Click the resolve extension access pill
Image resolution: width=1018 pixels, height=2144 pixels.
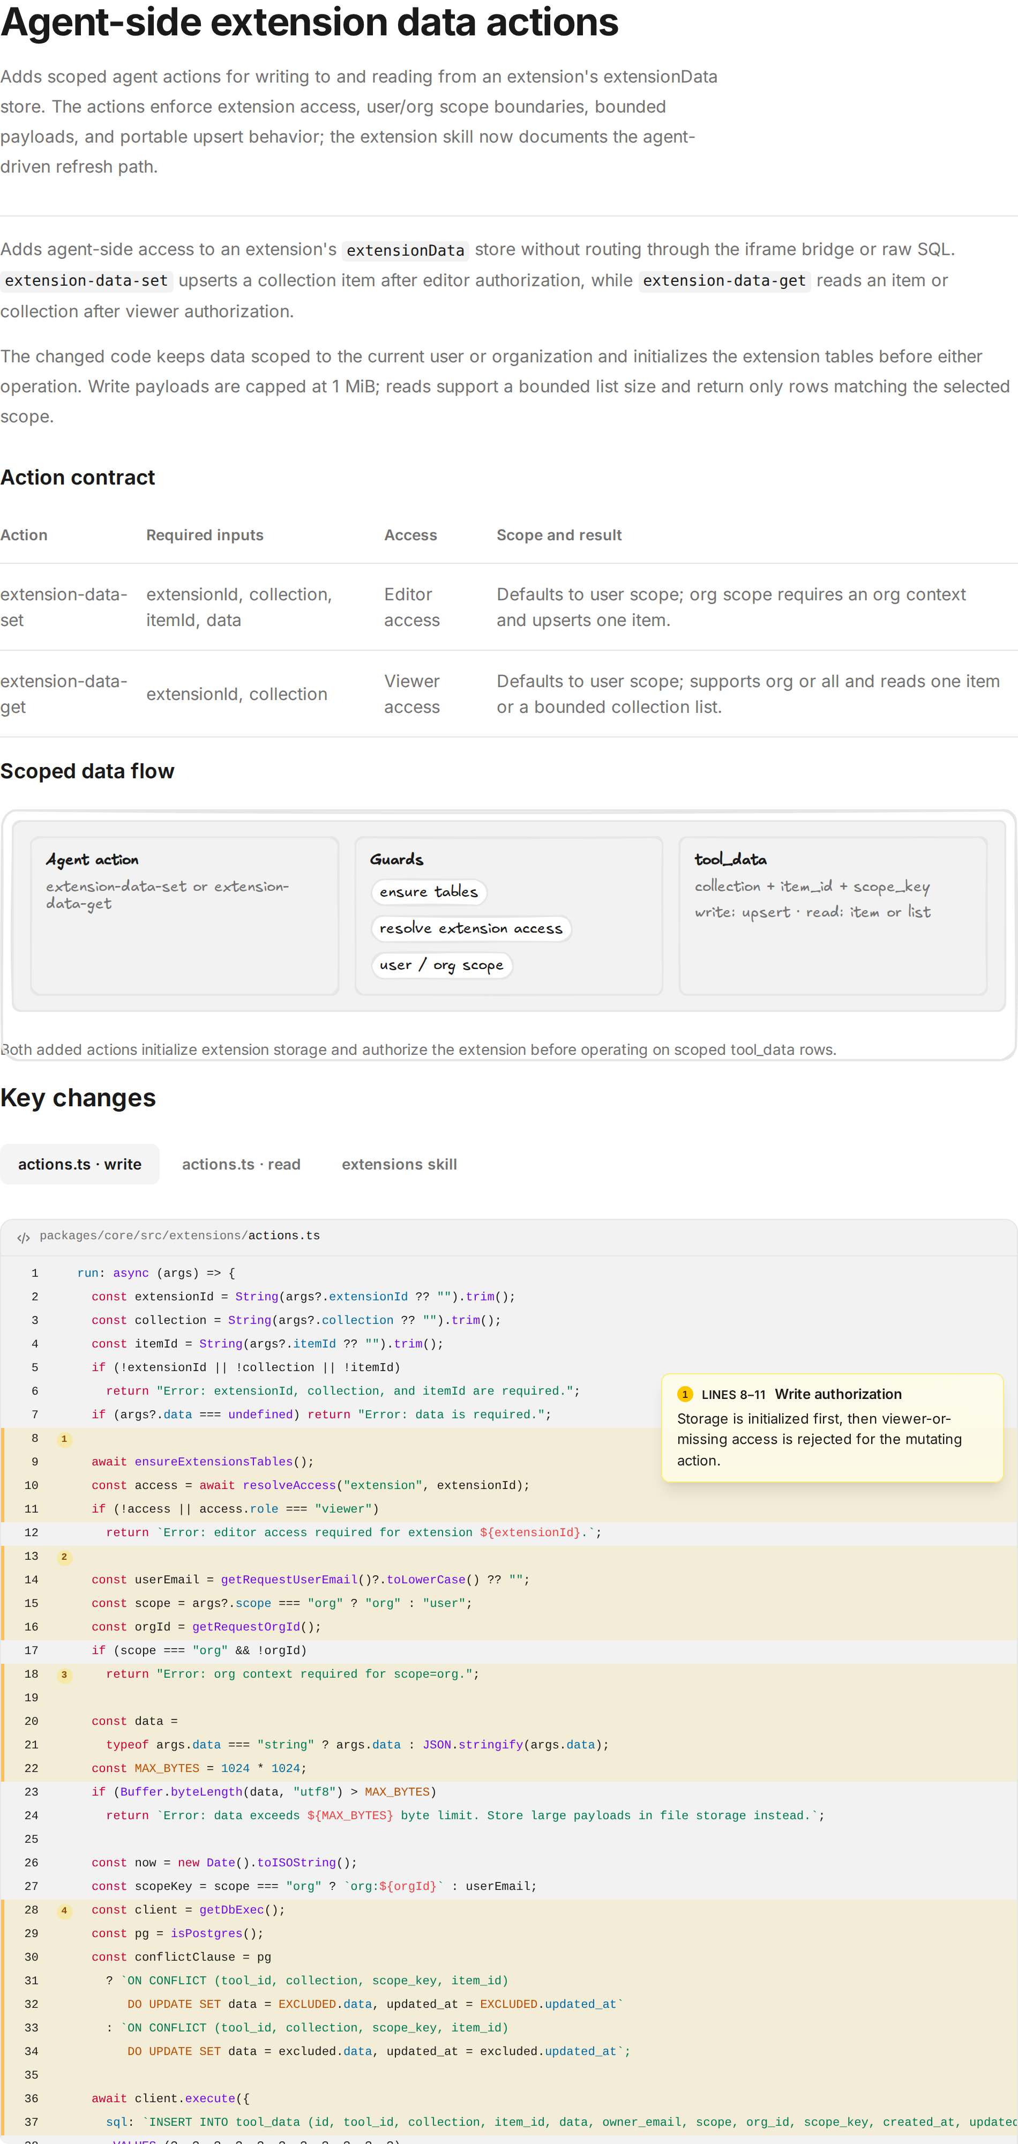pos(471,928)
